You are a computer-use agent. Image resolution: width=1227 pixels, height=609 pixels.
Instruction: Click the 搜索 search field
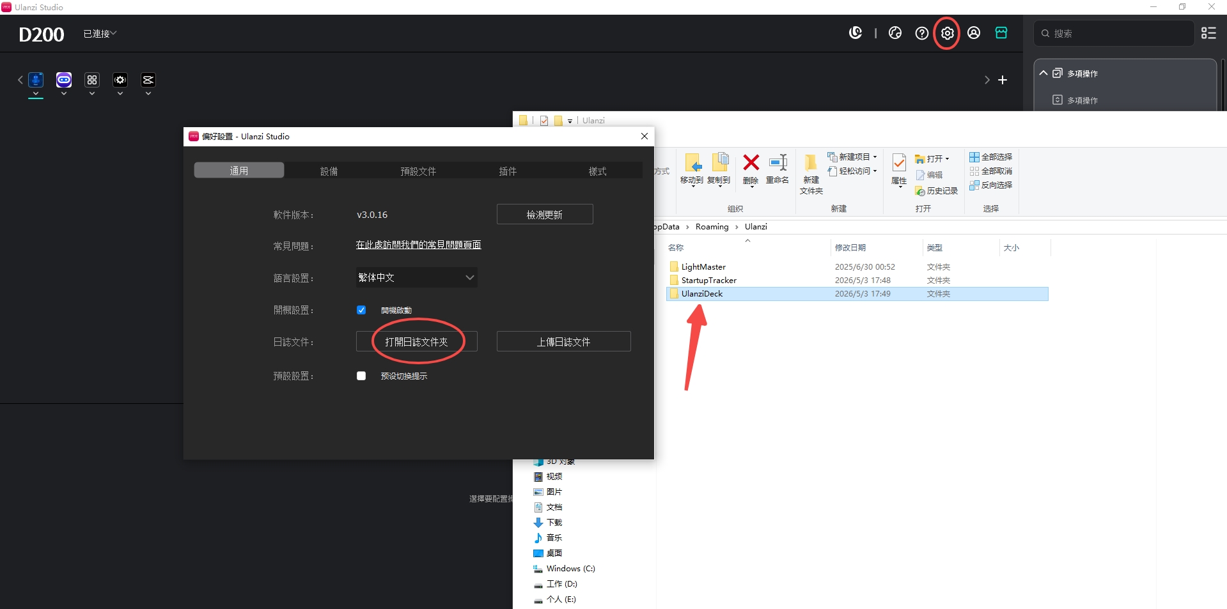coord(1114,33)
